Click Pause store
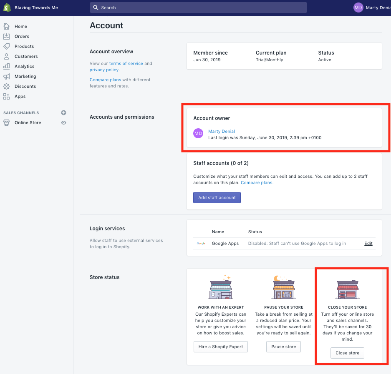The width and height of the screenshot is (391, 374). 283,347
